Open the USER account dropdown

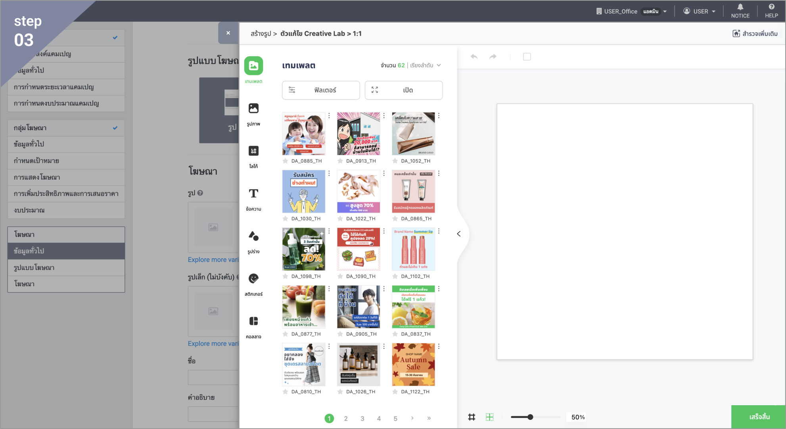(700, 11)
